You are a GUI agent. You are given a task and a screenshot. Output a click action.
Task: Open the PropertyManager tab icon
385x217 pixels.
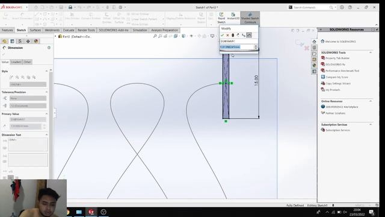12,41
